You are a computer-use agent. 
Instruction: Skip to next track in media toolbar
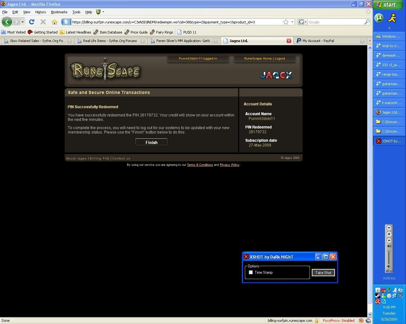(x=389, y=240)
